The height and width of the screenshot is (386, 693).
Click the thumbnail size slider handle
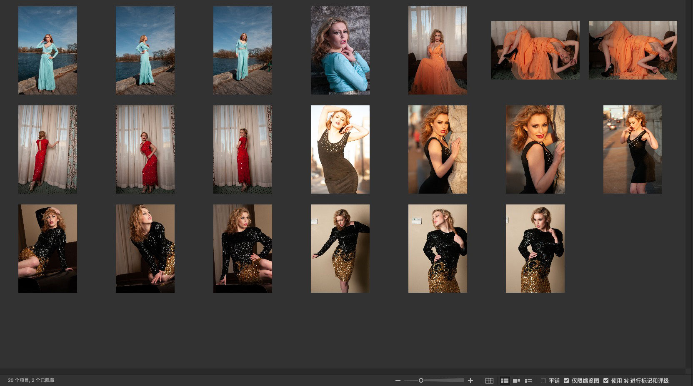pyautogui.click(x=421, y=381)
